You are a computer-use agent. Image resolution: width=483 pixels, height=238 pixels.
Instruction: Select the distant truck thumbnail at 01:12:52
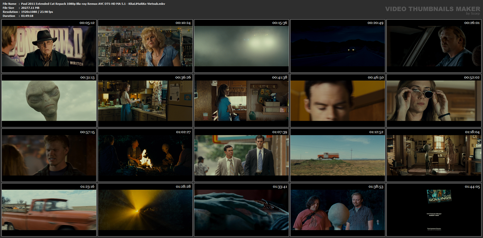[x=338, y=155]
